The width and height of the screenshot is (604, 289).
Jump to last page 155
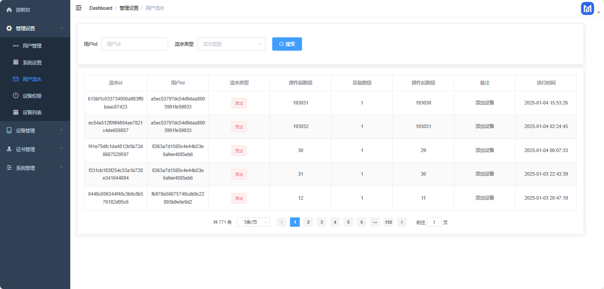click(x=388, y=222)
